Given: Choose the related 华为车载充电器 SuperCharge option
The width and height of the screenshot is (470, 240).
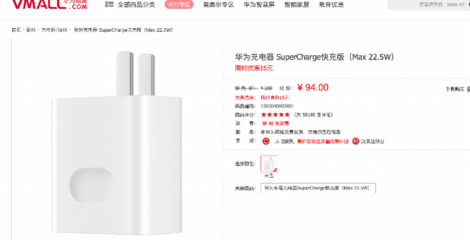Looking at the screenshot, I should (x=318, y=188).
